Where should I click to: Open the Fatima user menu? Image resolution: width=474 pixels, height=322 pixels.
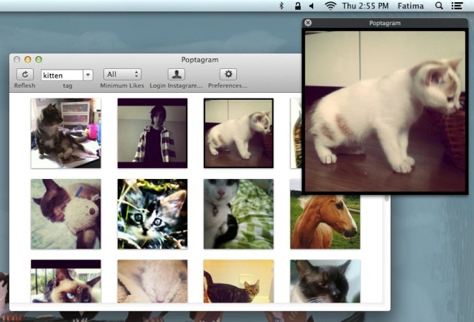pos(411,6)
